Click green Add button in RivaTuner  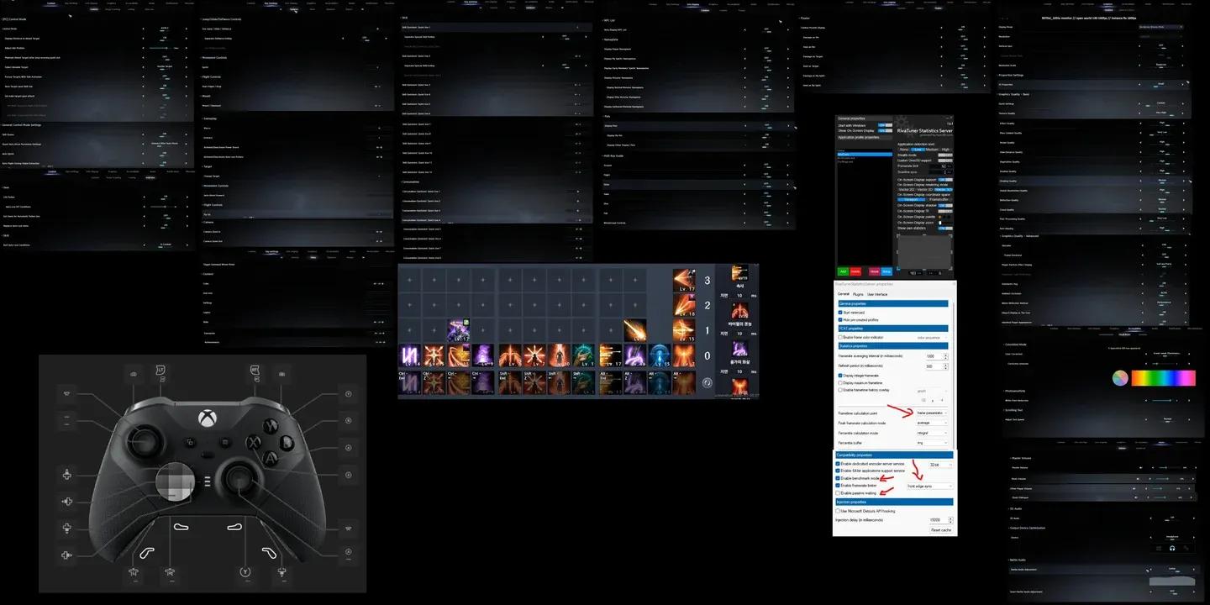[x=843, y=271]
